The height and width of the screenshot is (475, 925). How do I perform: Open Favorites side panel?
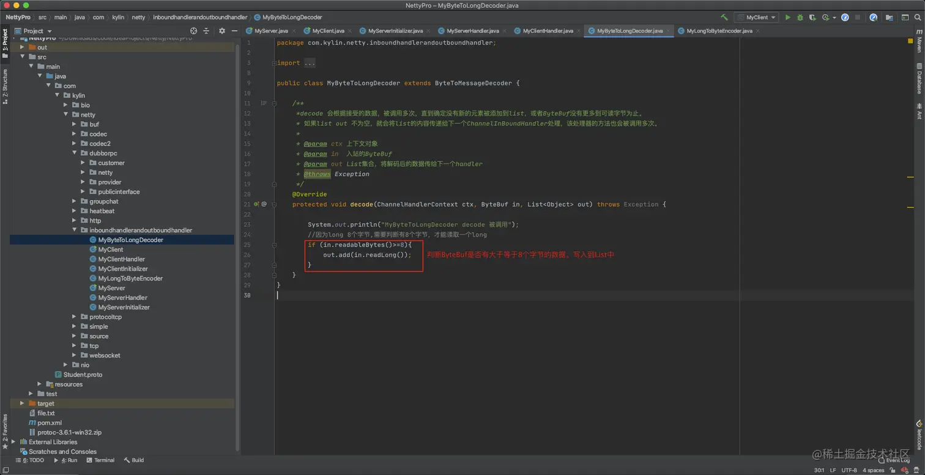pos(5,432)
